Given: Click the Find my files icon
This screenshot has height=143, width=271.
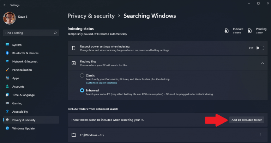Looking at the screenshot, I should tap(74, 63).
